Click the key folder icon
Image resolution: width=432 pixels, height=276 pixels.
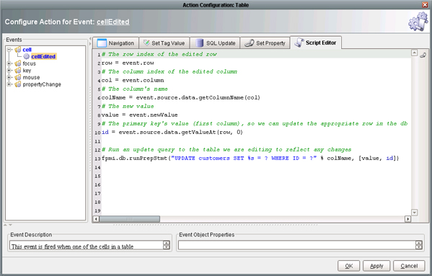[x=18, y=71]
